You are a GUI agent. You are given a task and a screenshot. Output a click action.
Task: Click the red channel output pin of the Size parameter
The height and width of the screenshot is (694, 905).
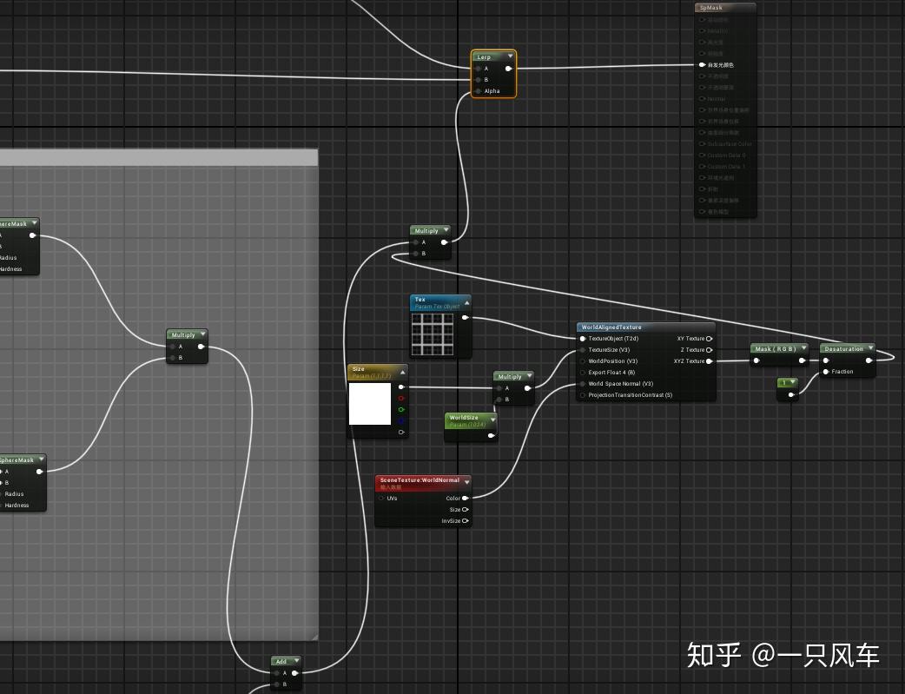[401, 398]
